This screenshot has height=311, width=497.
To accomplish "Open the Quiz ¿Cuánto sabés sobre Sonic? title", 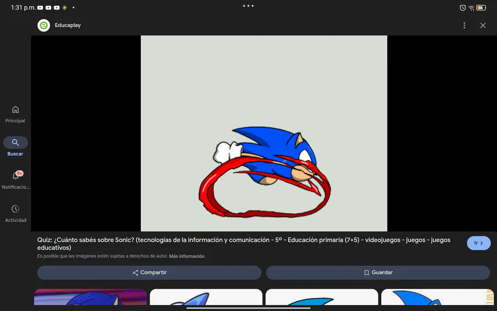I will [x=244, y=244].
